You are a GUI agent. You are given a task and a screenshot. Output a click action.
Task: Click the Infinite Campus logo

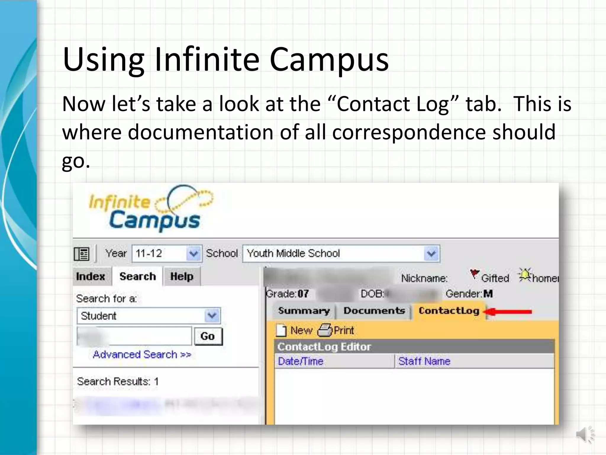point(151,208)
